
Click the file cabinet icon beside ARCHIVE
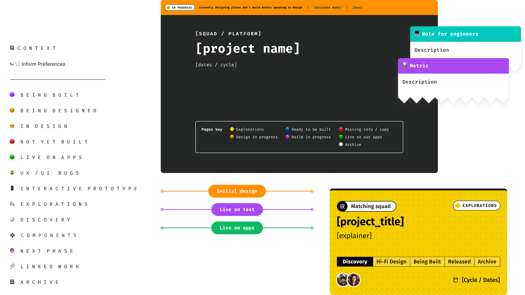12,282
